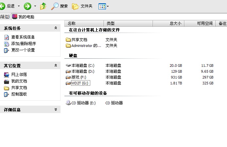227x147 pixels.
Task: Collapse the 其它位置 panel
Action: (x=56, y=66)
